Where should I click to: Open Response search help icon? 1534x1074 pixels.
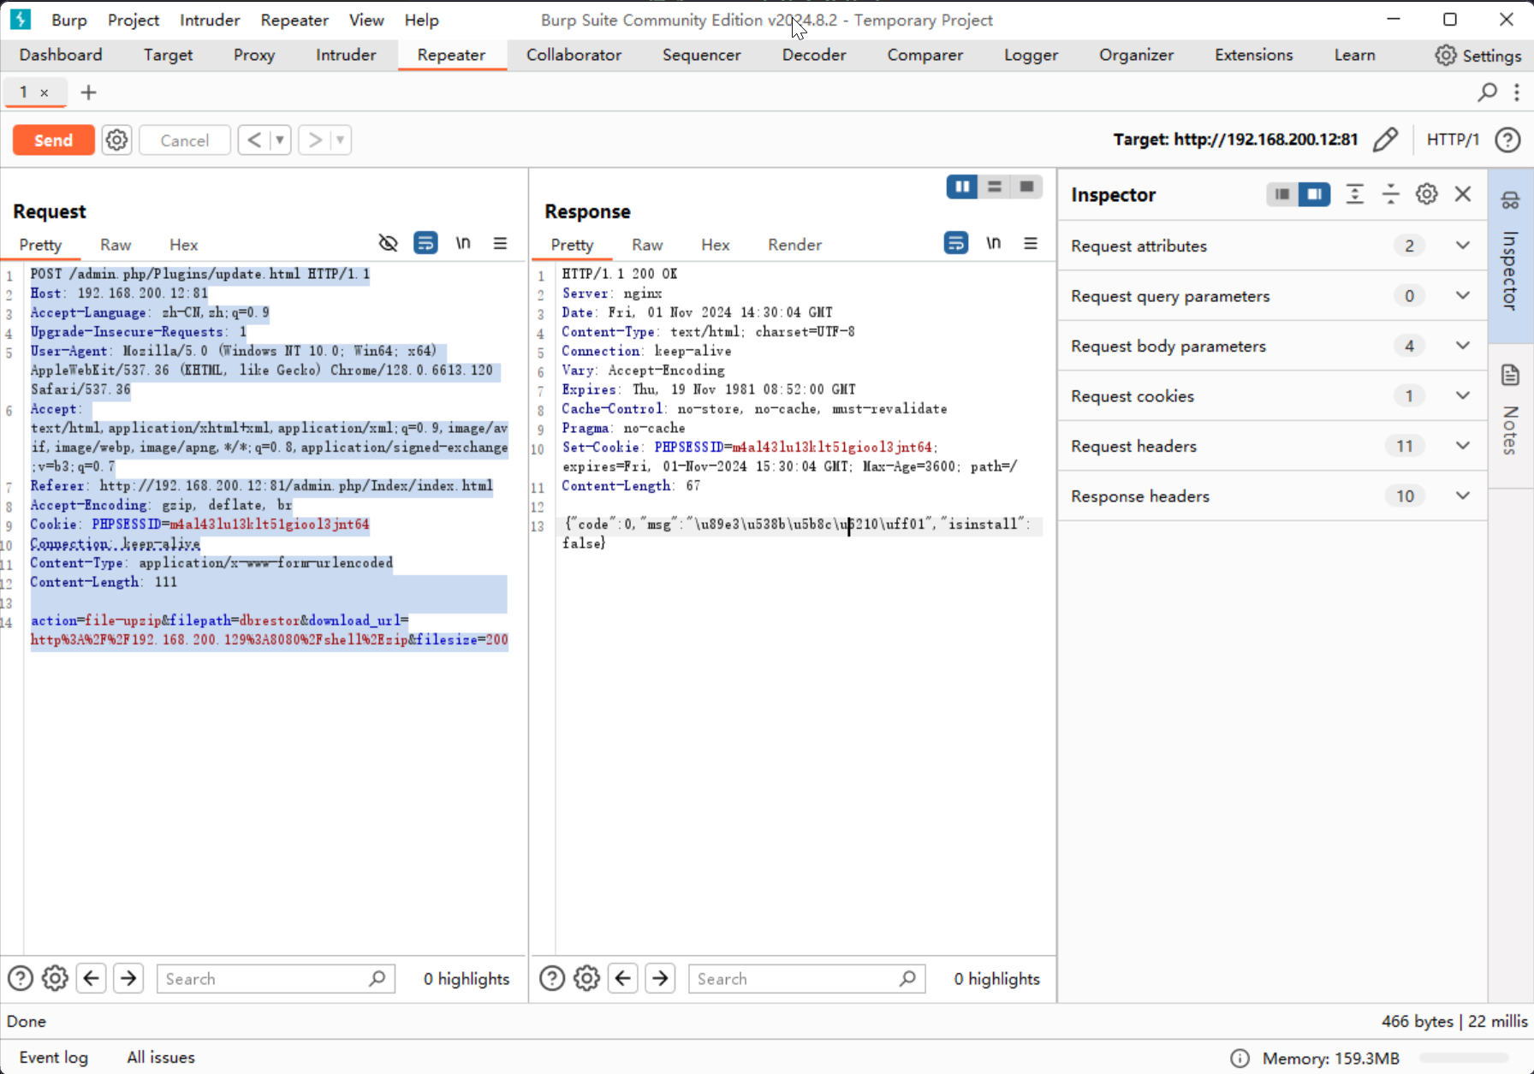(552, 978)
